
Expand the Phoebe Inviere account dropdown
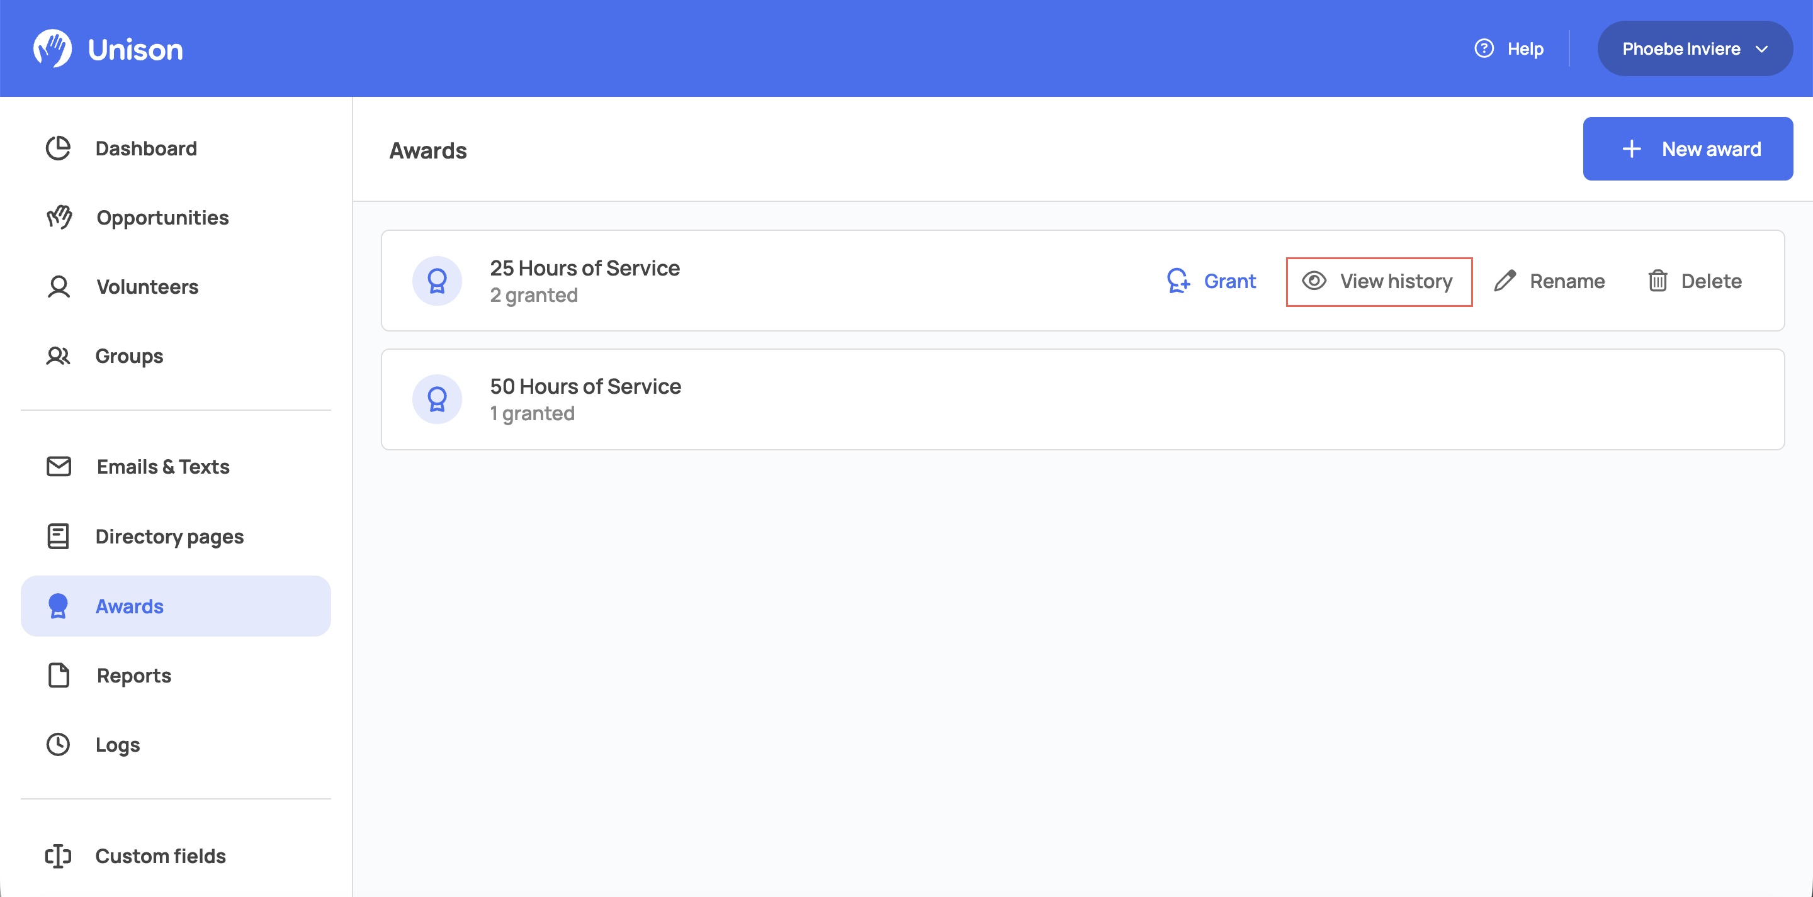pyautogui.click(x=1695, y=48)
